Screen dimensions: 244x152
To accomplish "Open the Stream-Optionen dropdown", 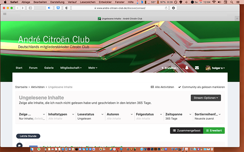I will coord(206,98).
